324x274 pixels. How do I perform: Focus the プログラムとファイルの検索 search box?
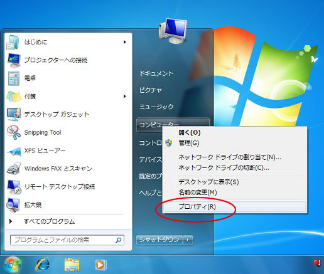(x=67, y=240)
